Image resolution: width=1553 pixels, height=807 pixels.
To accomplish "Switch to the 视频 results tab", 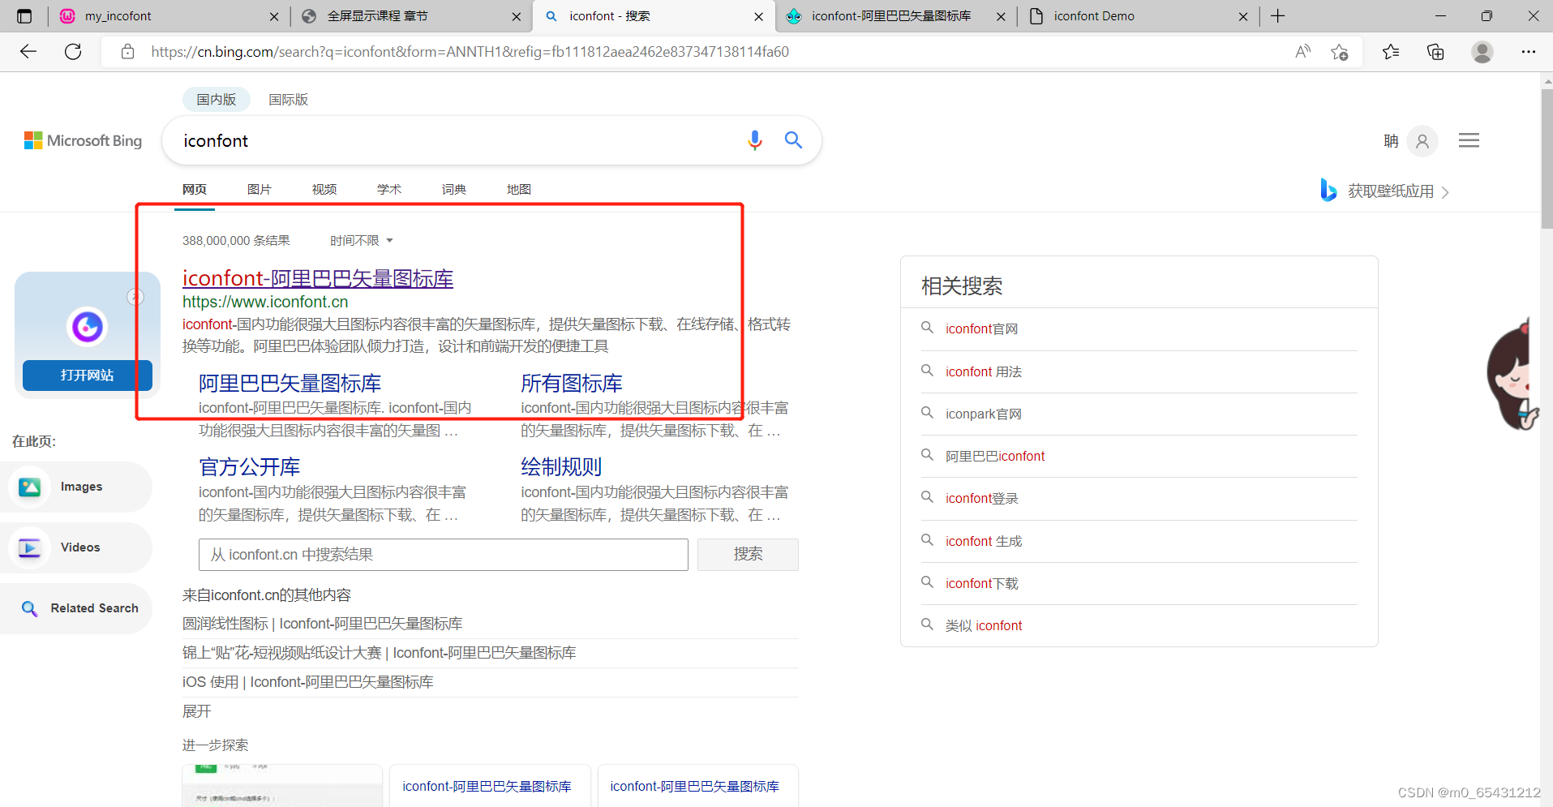I will [324, 189].
